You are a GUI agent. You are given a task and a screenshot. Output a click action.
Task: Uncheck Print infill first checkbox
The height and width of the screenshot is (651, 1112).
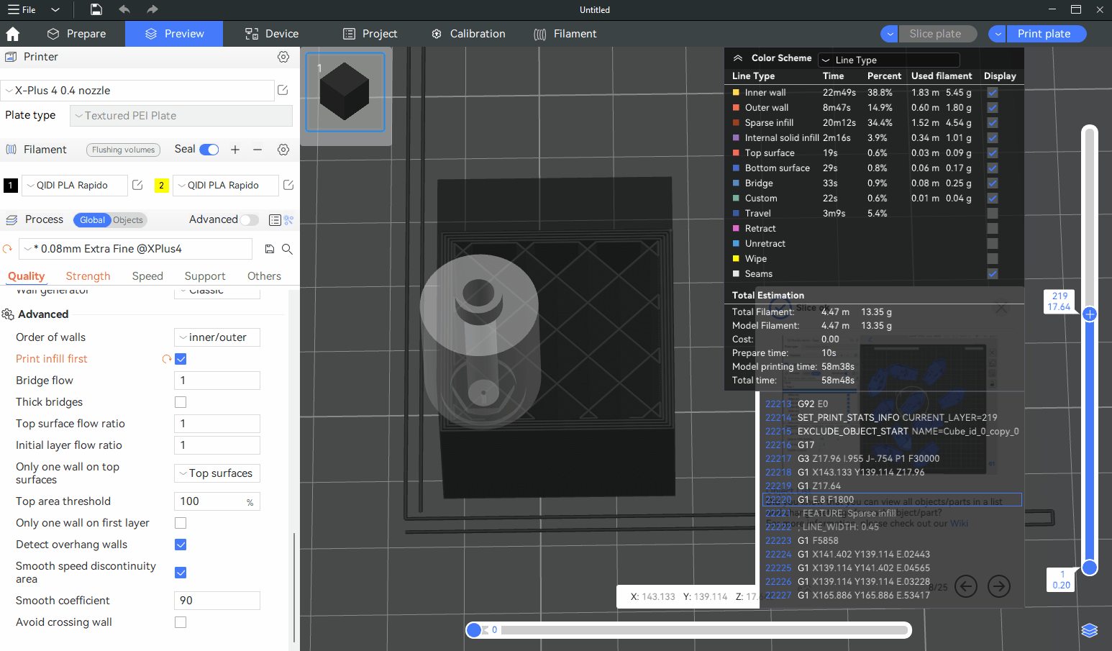181,359
